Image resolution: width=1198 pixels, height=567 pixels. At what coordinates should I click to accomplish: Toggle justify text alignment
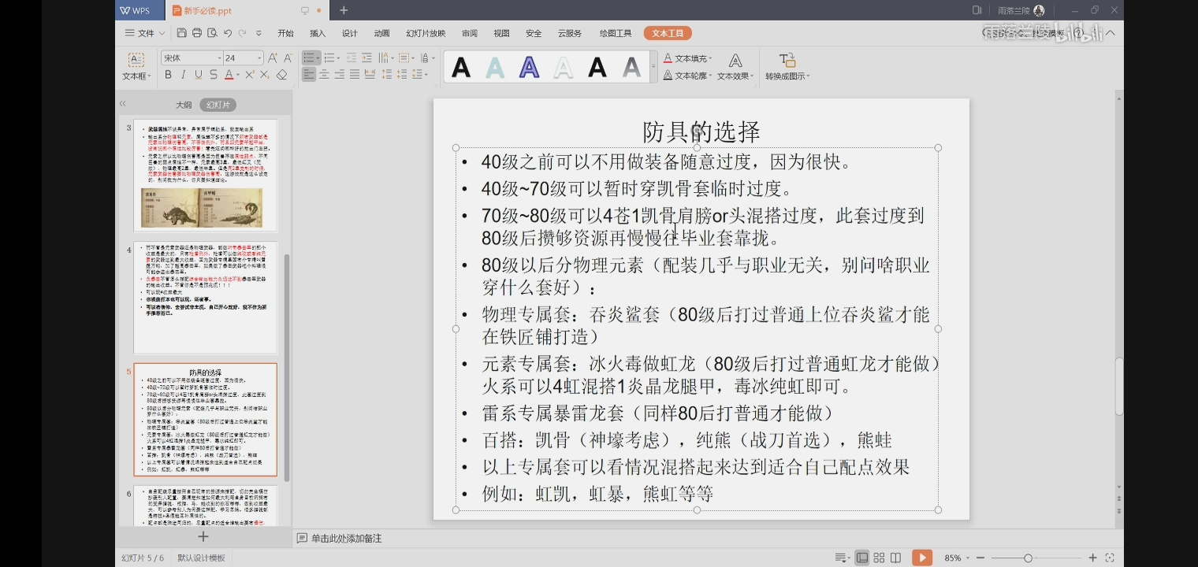click(355, 75)
